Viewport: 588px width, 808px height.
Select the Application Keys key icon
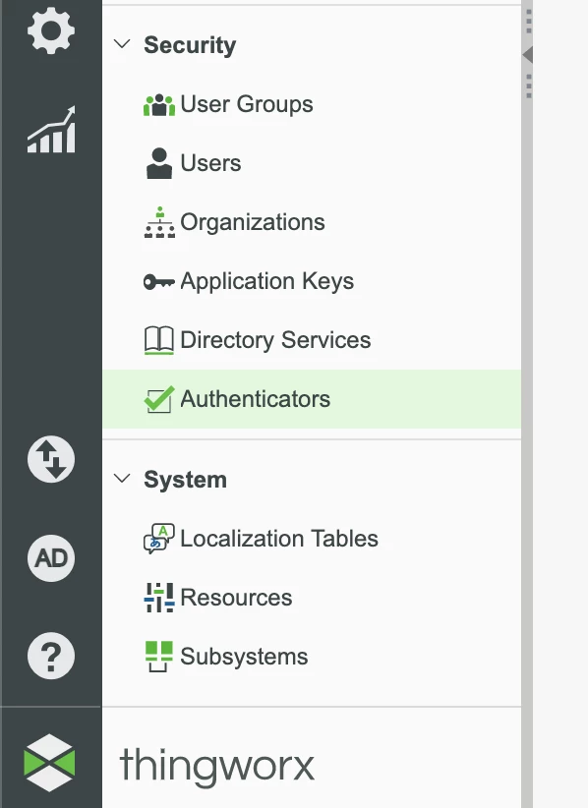tap(161, 281)
